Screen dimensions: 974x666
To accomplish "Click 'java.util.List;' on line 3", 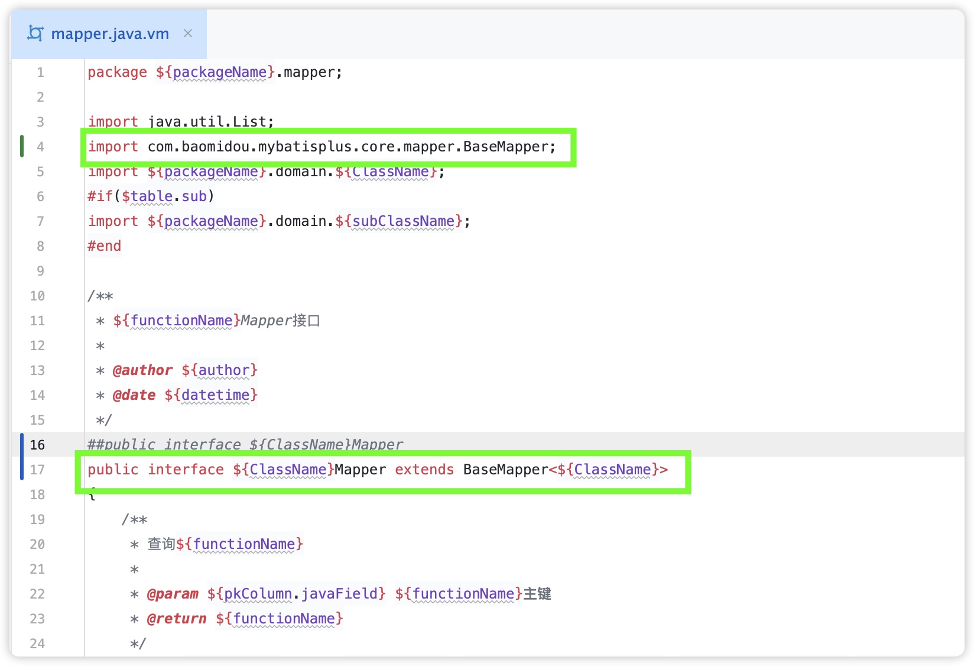I will pos(211,121).
